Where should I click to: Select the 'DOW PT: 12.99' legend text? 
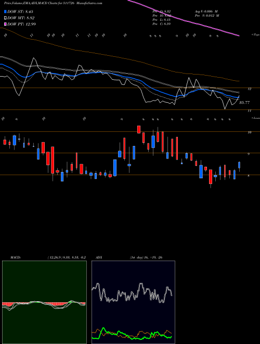click(x=21, y=24)
